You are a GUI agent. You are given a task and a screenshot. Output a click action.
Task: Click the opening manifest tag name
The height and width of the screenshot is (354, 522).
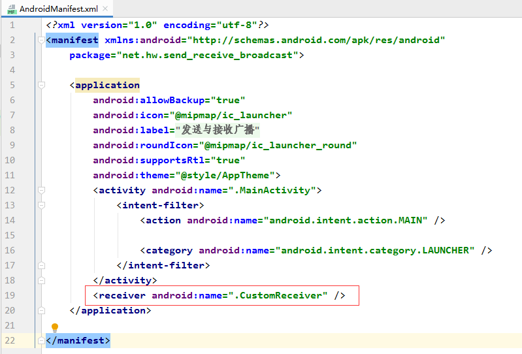[75, 40]
